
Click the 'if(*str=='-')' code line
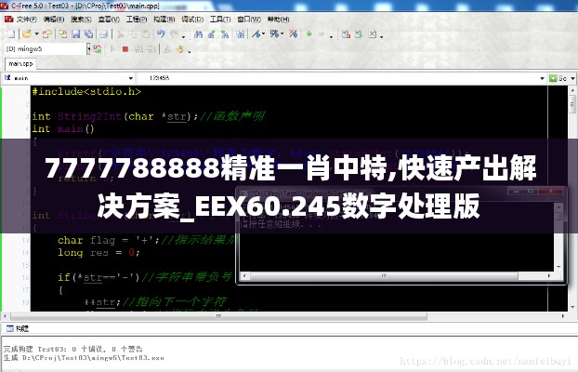coord(99,277)
